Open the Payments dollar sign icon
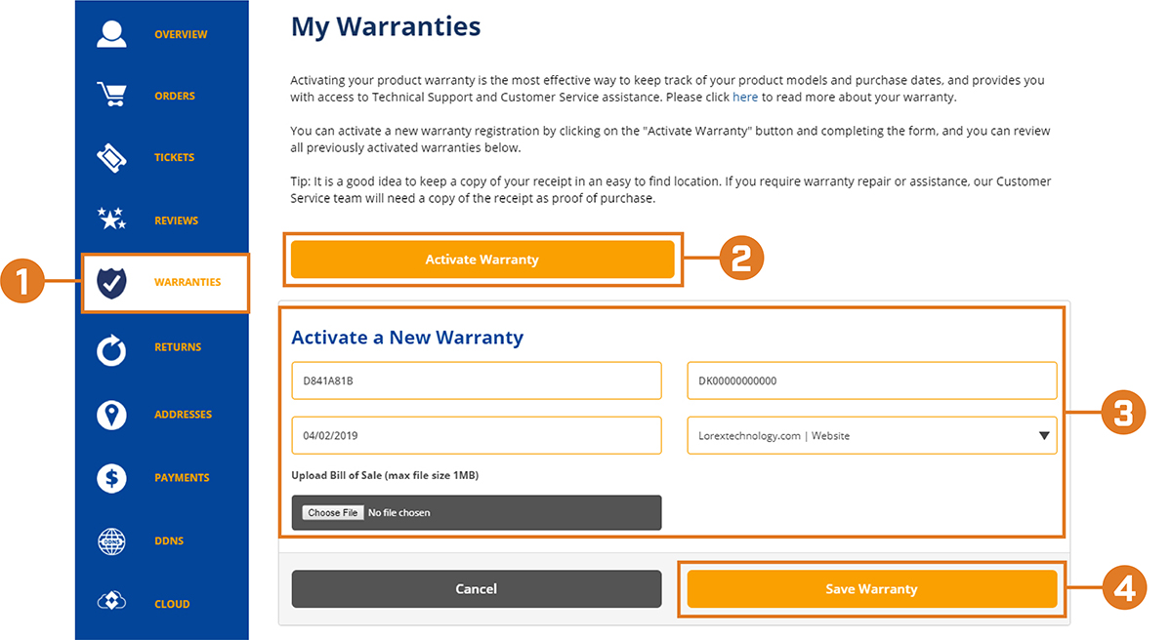The image size is (1172, 640). coord(111,478)
